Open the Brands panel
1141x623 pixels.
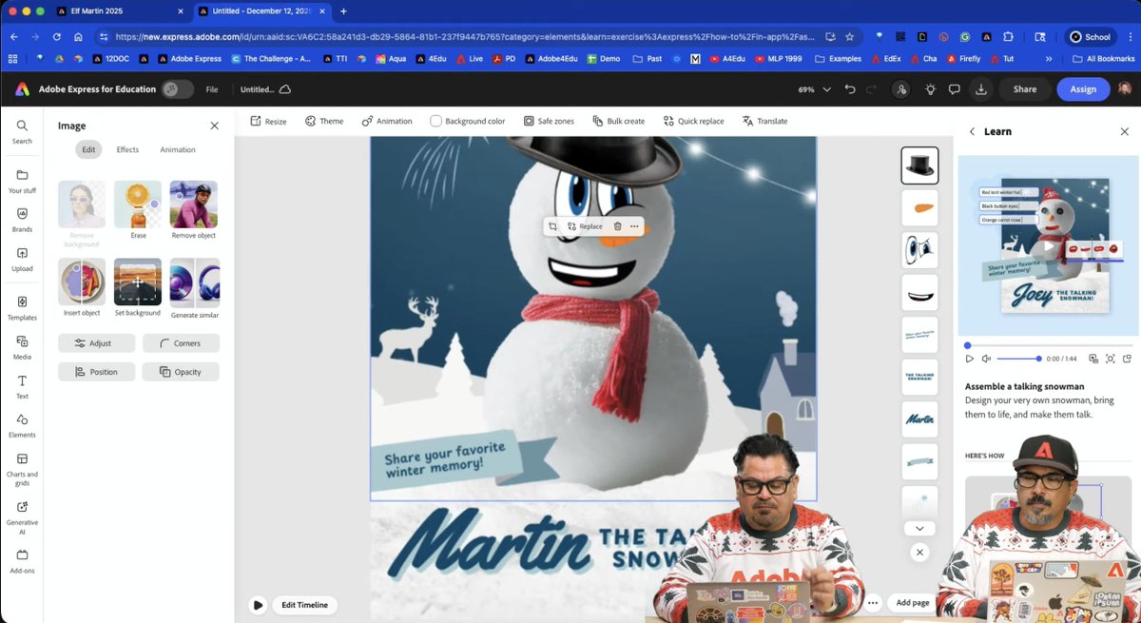coord(22,220)
